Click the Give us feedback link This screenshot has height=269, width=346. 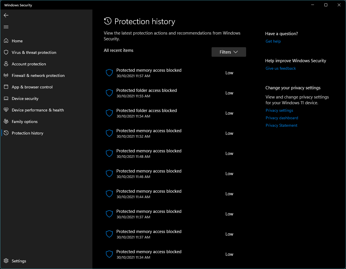[280, 68]
